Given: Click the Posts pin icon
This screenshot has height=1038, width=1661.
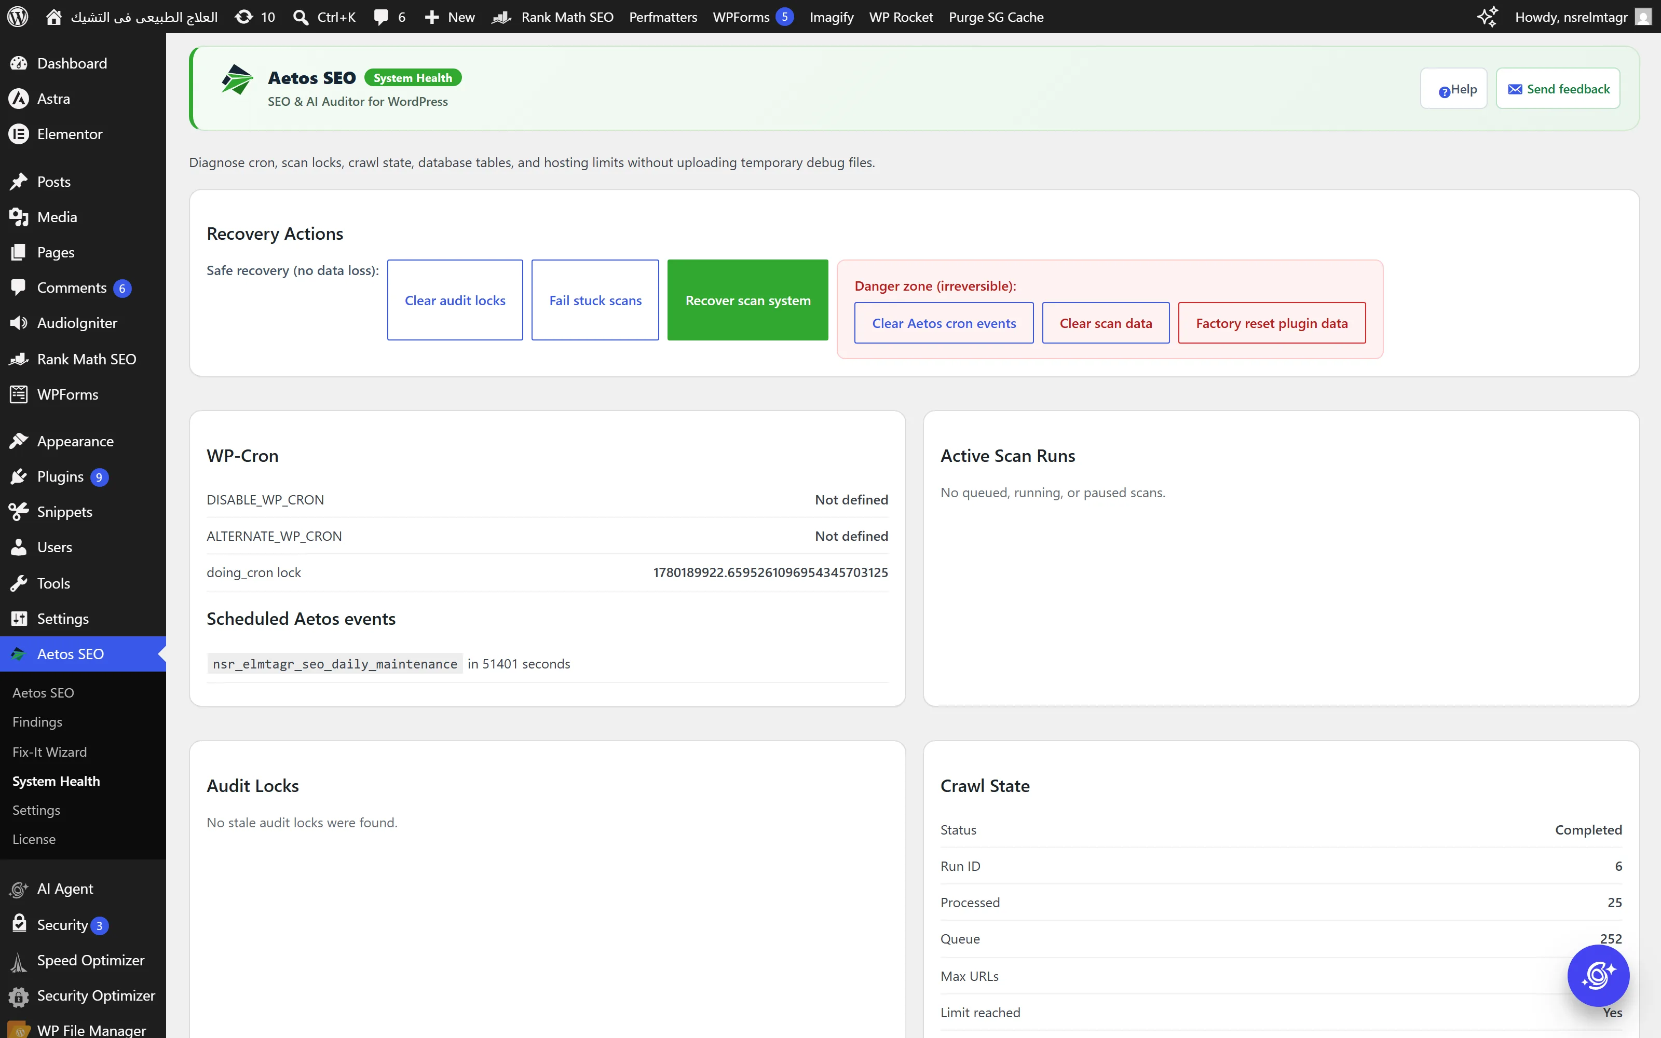Looking at the screenshot, I should pyautogui.click(x=19, y=181).
